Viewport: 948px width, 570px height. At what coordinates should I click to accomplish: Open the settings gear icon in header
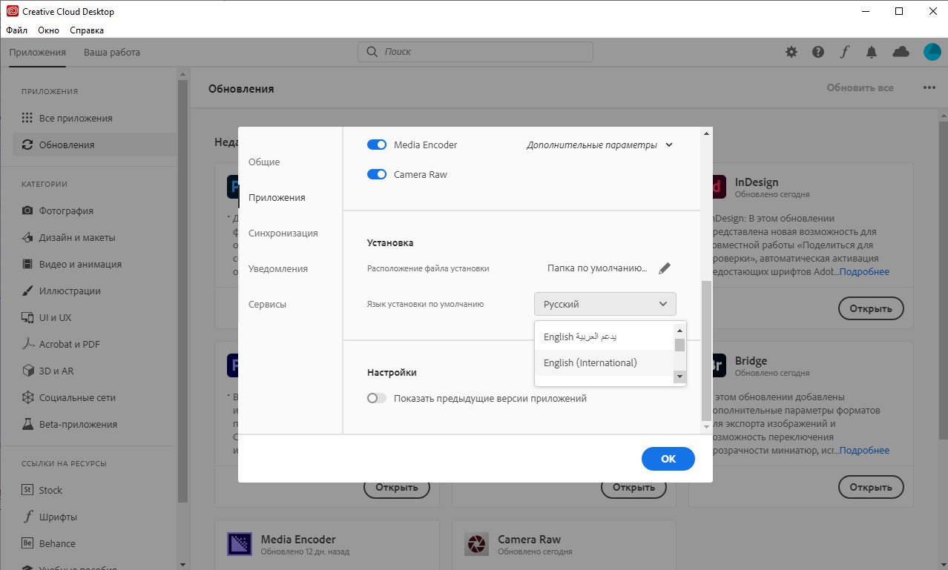791,52
